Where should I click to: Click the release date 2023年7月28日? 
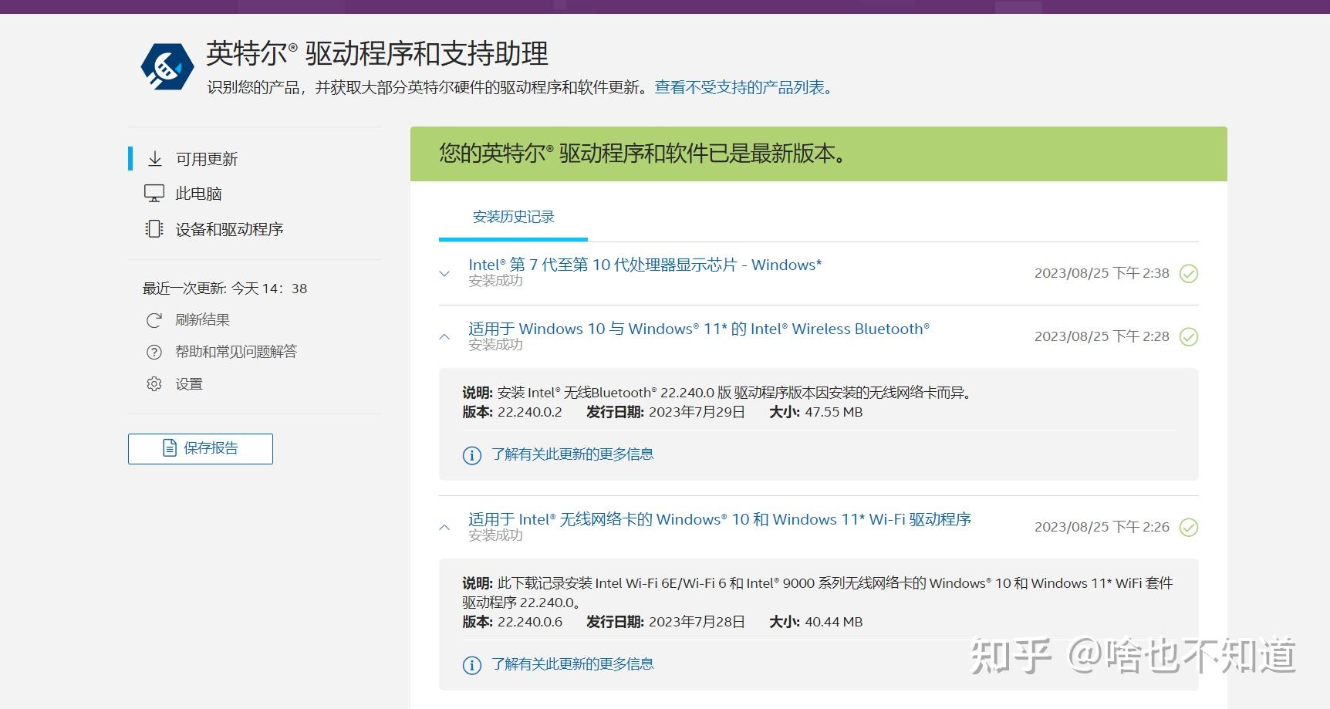pyautogui.click(x=697, y=622)
